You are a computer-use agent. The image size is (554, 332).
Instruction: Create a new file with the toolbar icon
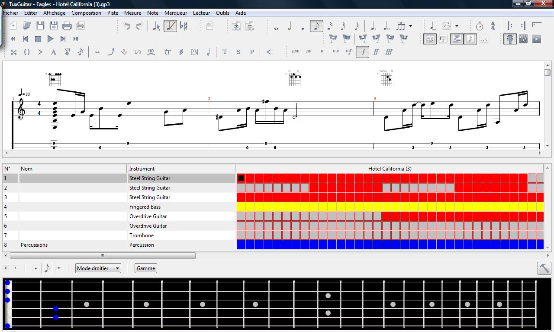coord(13,26)
